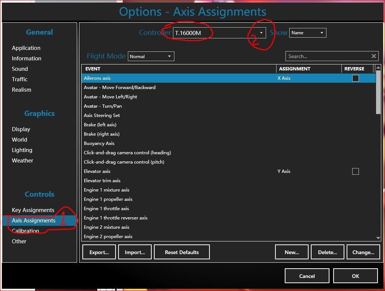Click the Export... button
The image size is (385, 291).
click(x=99, y=252)
